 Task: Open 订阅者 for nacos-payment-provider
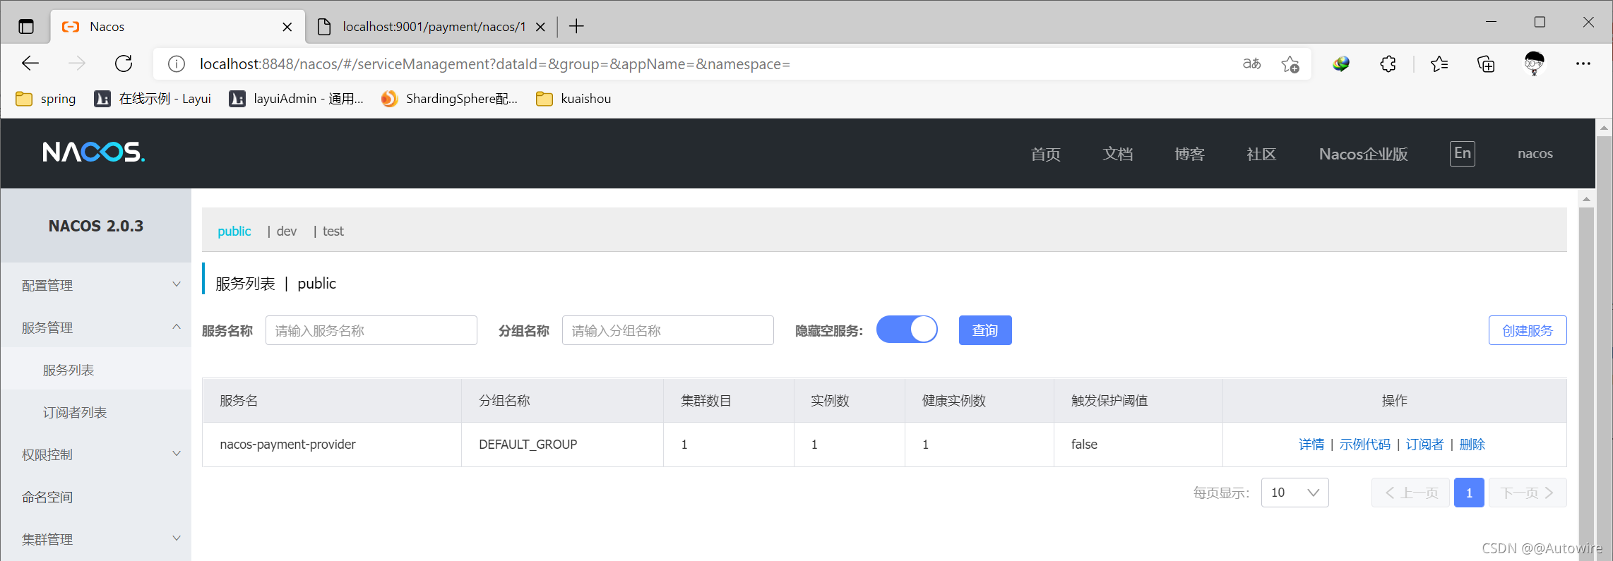(x=1424, y=444)
